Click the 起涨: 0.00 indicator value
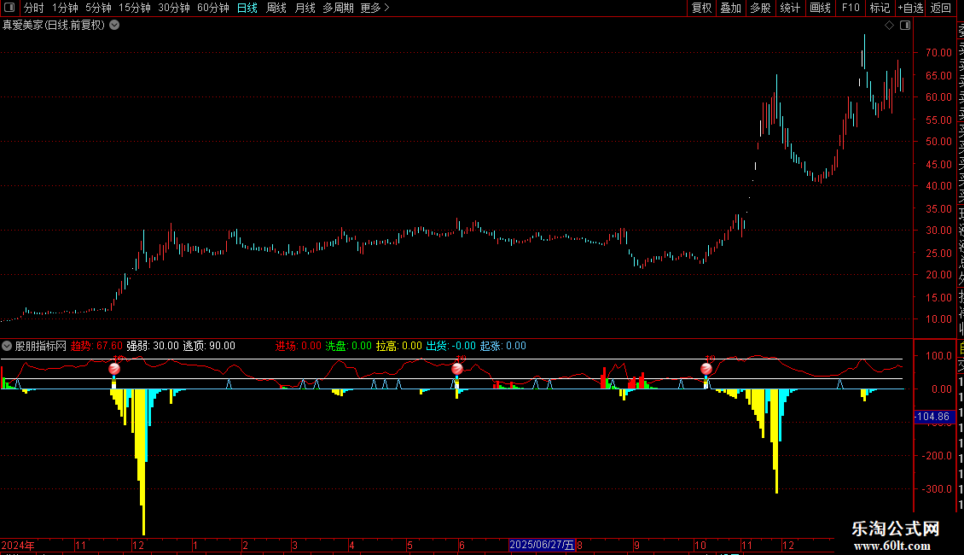This screenshot has height=555, width=964. coord(503,346)
